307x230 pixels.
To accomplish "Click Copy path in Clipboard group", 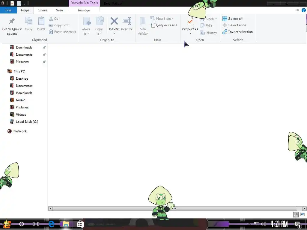I will click(59, 25).
